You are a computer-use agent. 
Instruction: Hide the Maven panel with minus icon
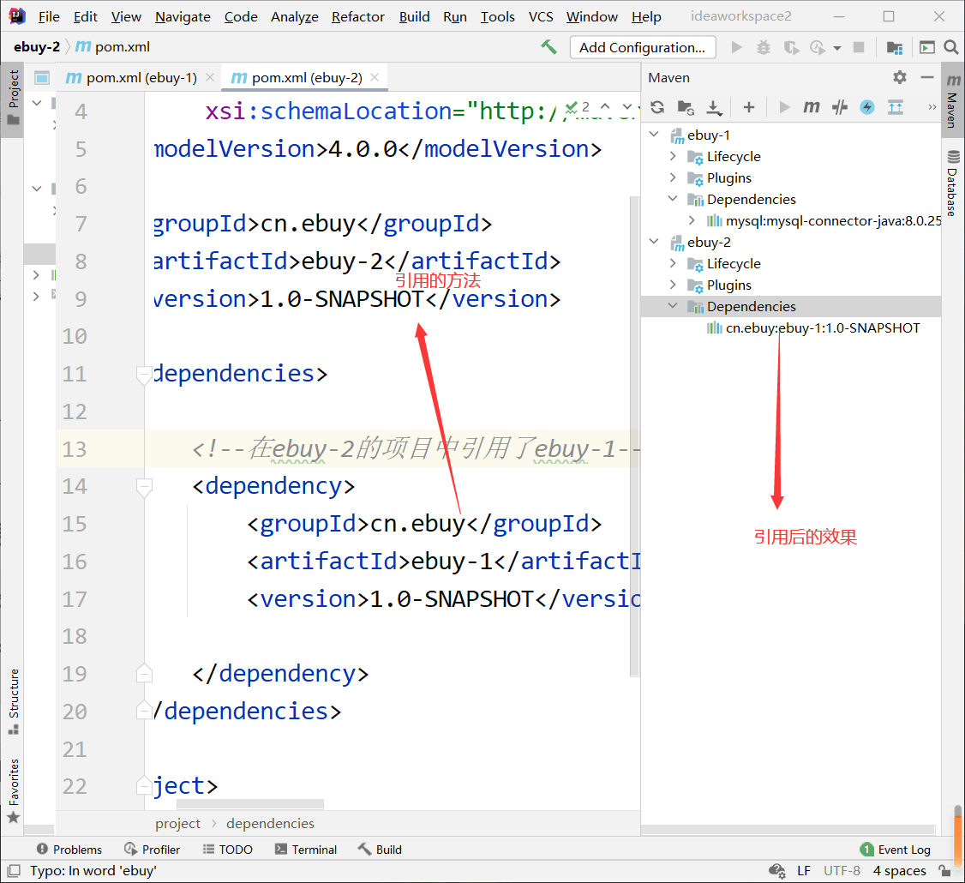(x=926, y=78)
